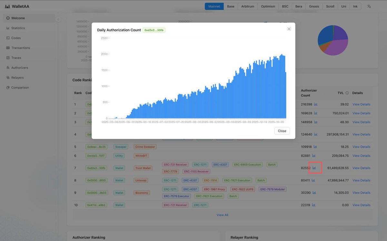Click code address 0x411d...a9b2

pyautogui.click(x=96, y=205)
